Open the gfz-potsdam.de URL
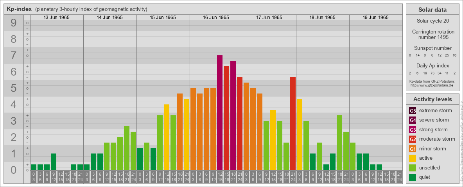The width and height of the screenshot is (463, 187). click(432, 85)
